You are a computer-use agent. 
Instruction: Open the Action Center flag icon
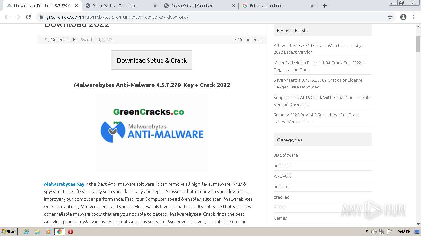click(x=389, y=232)
